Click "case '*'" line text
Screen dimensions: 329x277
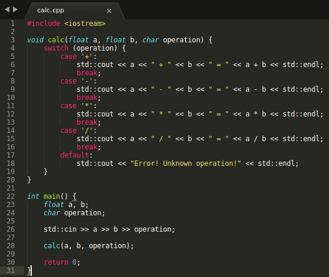[x=78, y=106]
